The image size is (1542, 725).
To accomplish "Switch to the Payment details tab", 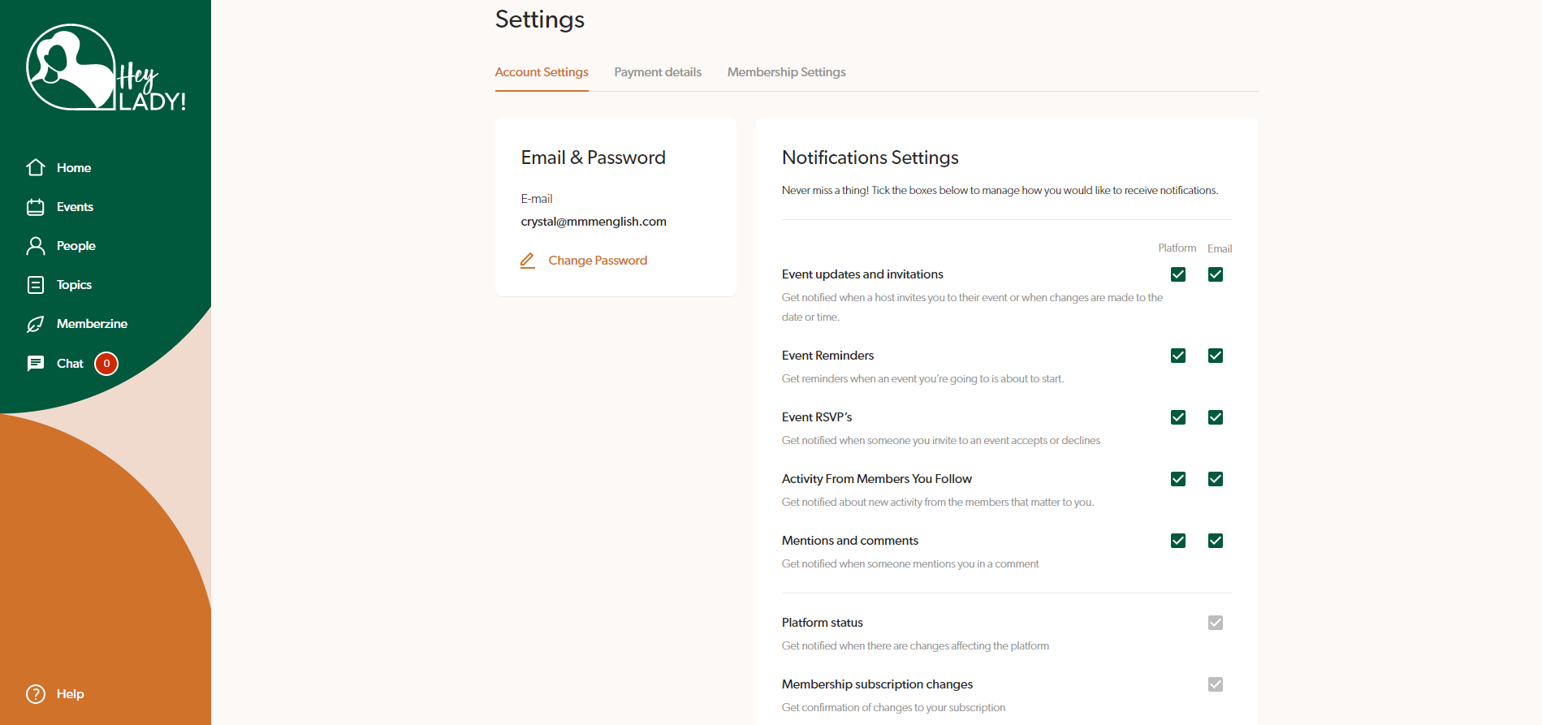I will point(658,72).
